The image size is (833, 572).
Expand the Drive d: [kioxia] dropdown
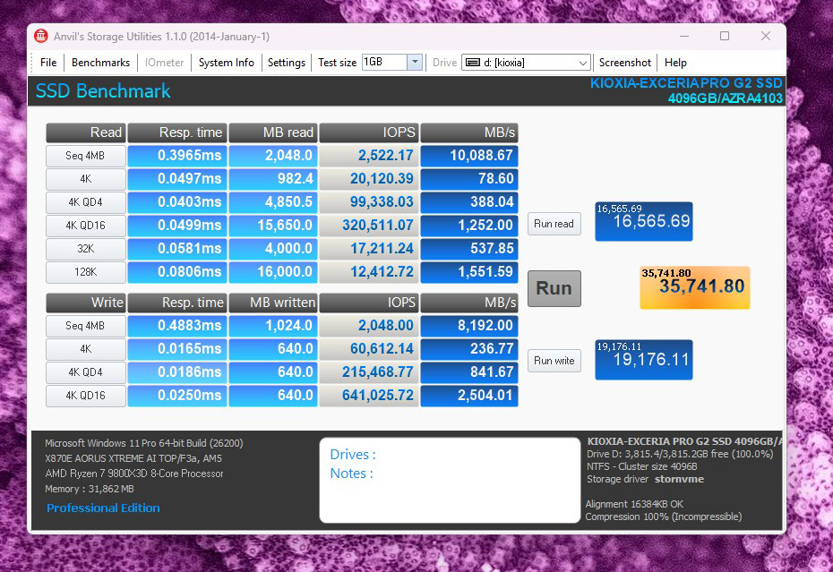click(x=583, y=63)
